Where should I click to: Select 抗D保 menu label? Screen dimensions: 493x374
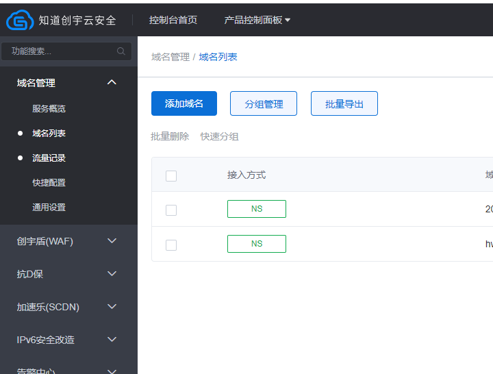30,274
